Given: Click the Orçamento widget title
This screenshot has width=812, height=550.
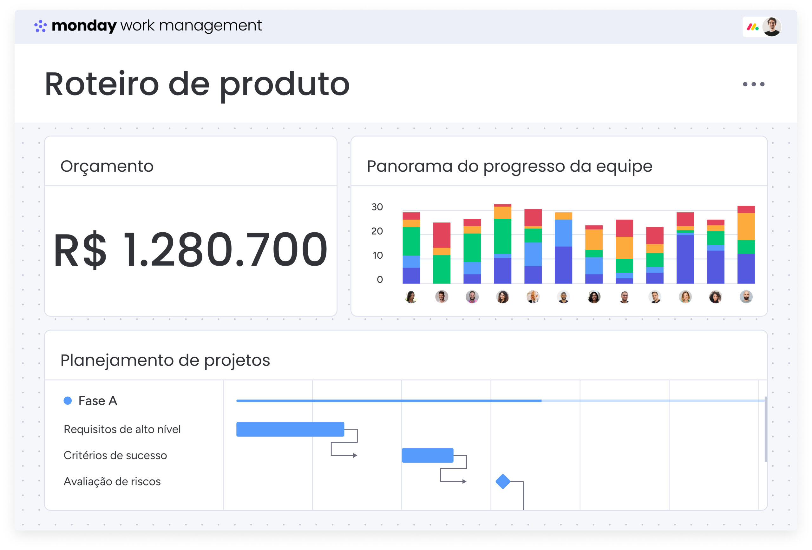Looking at the screenshot, I should (107, 167).
